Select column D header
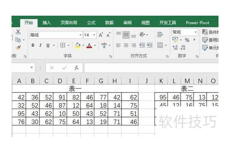Screen dimensions: 230x153 coord(60,81)
